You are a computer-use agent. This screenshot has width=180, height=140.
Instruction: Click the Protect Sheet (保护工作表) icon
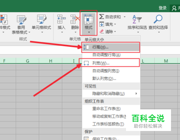[x=86, y=138]
